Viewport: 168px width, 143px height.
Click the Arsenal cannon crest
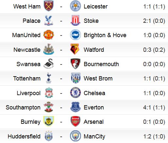(75, 121)
